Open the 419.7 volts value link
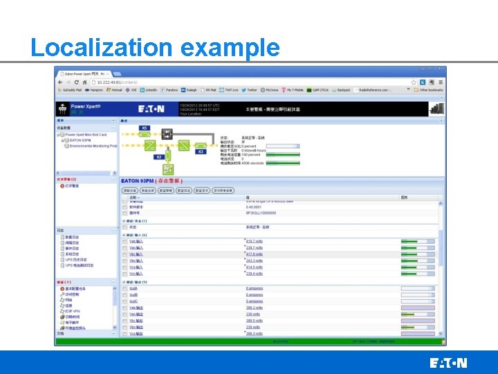Screen dimensions: 498x374 [254, 242]
